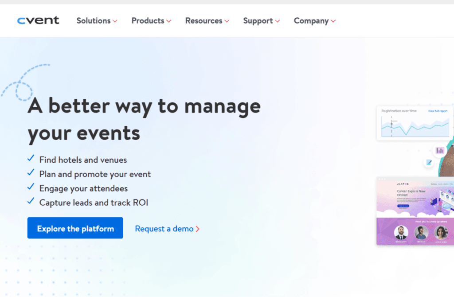Click the blue button in Career Expo preview
454x297 pixels.
(403, 206)
